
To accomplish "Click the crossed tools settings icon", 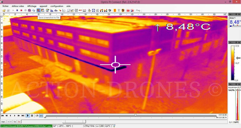I will (x=110, y=10).
